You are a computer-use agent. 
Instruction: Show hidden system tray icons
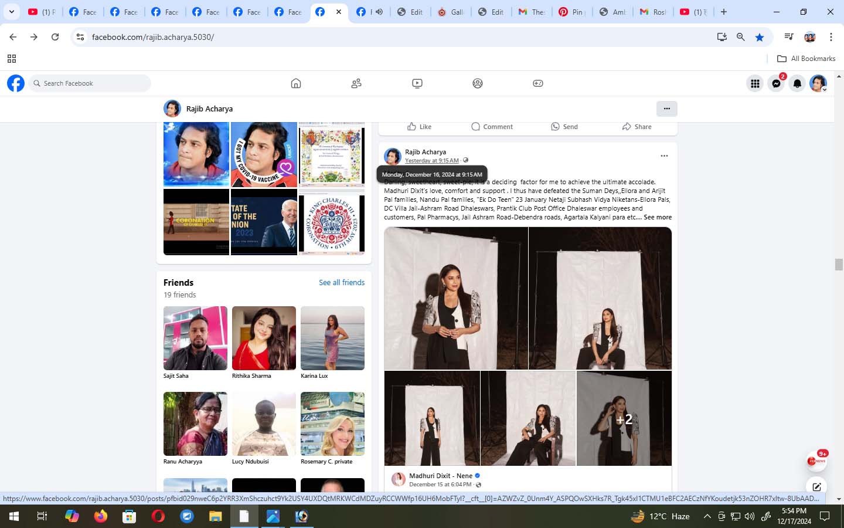click(707, 516)
